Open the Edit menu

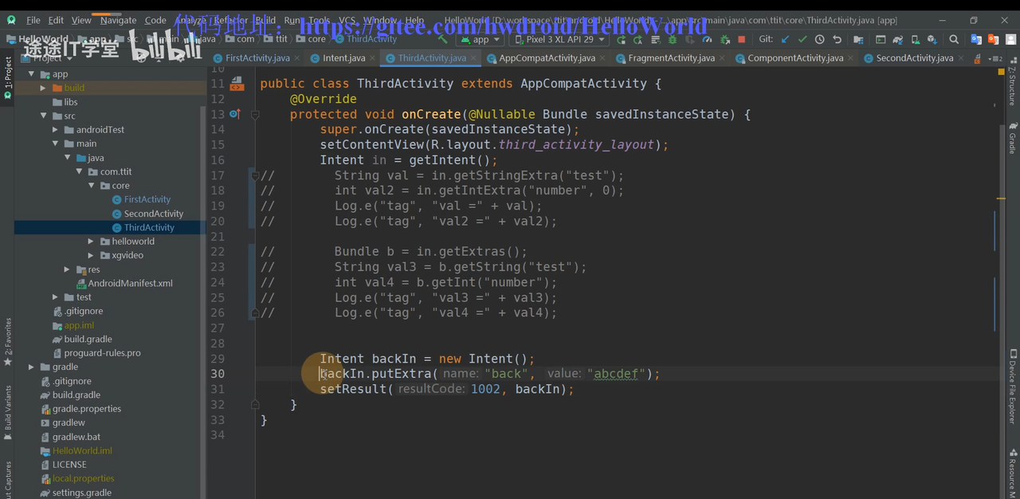tap(56, 20)
